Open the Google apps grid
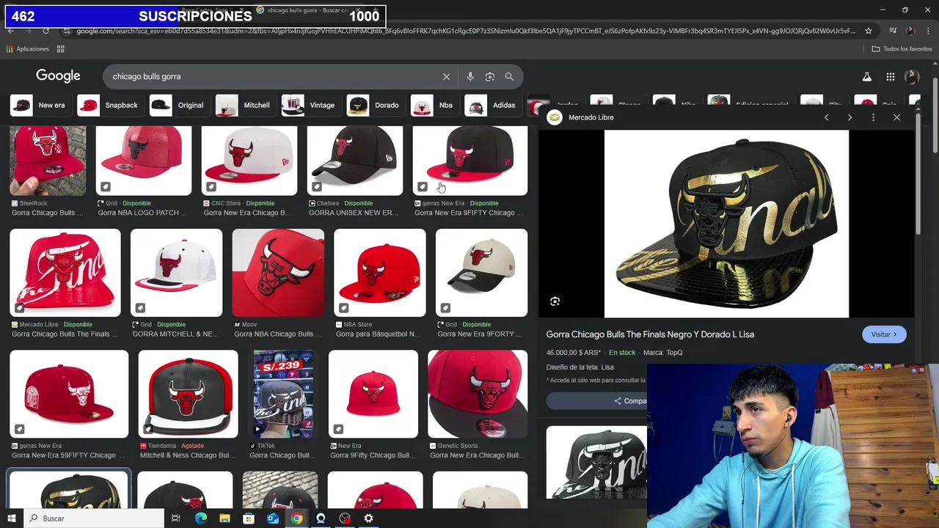Image resolution: width=939 pixels, height=528 pixels. click(x=890, y=76)
